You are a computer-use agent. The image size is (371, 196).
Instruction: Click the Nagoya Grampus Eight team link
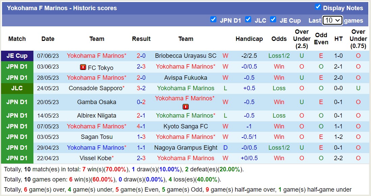(x=186, y=147)
